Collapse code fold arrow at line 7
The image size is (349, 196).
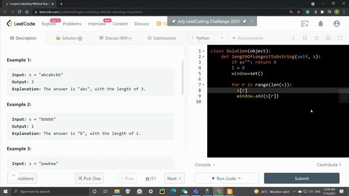point(203,85)
